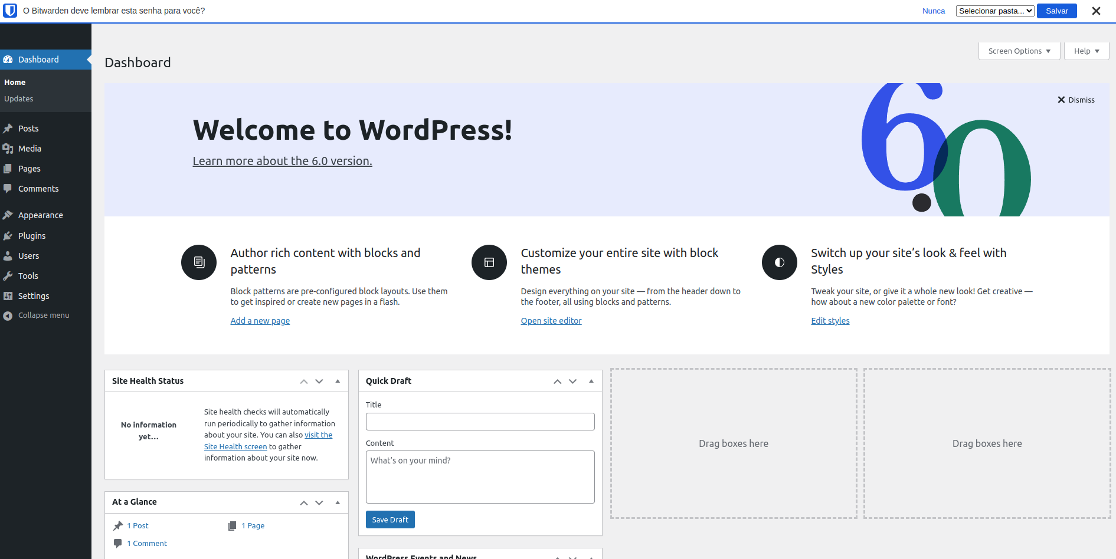Click the blue Salvar button in Bitwarden bar
1116x559 pixels.
[1056, 11]
